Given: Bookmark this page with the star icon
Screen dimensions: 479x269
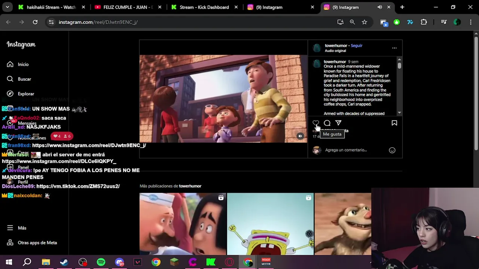Looking at the screenshot, I should 364,22.
